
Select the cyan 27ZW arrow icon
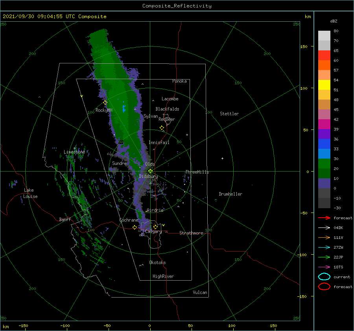pos(324,248)
